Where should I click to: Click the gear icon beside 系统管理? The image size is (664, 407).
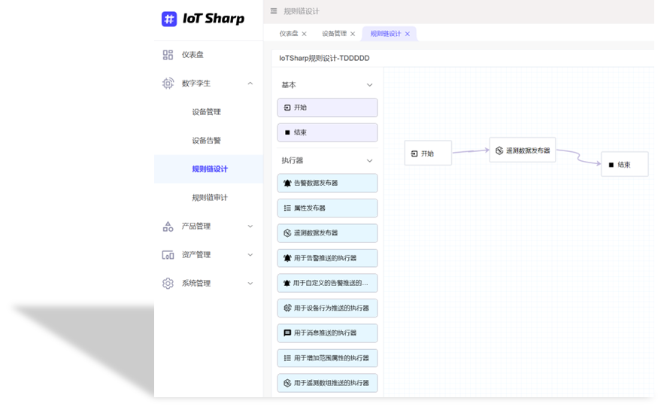tap(168, 284)
